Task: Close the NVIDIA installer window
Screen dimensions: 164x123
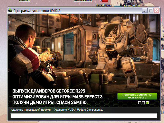Action: 157,11
